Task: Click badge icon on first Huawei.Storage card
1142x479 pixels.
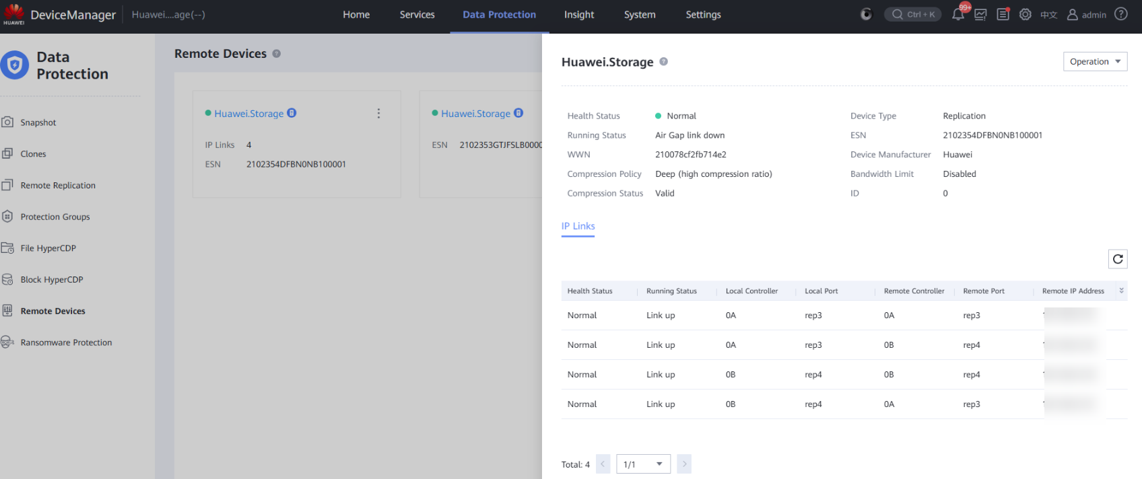Action: point(292,113)
